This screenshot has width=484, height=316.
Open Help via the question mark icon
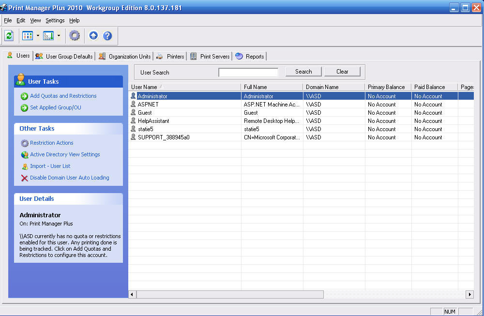[x=107, y=35]
